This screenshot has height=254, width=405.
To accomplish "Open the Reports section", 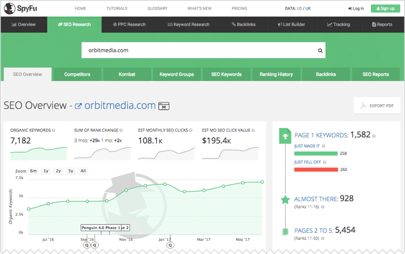I will [x=382, y=24].
